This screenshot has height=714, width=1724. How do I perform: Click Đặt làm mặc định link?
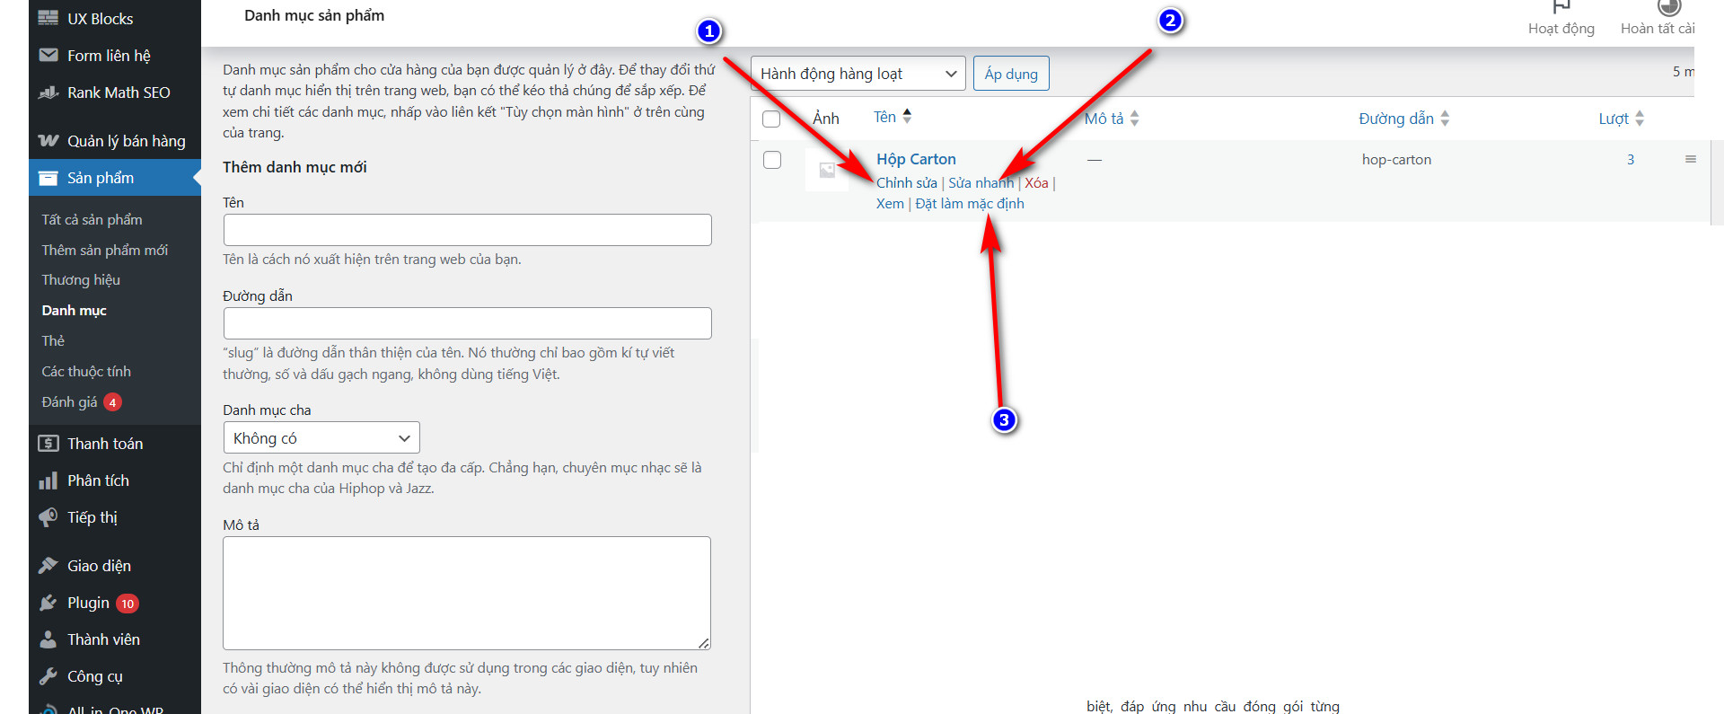(970, 204)
